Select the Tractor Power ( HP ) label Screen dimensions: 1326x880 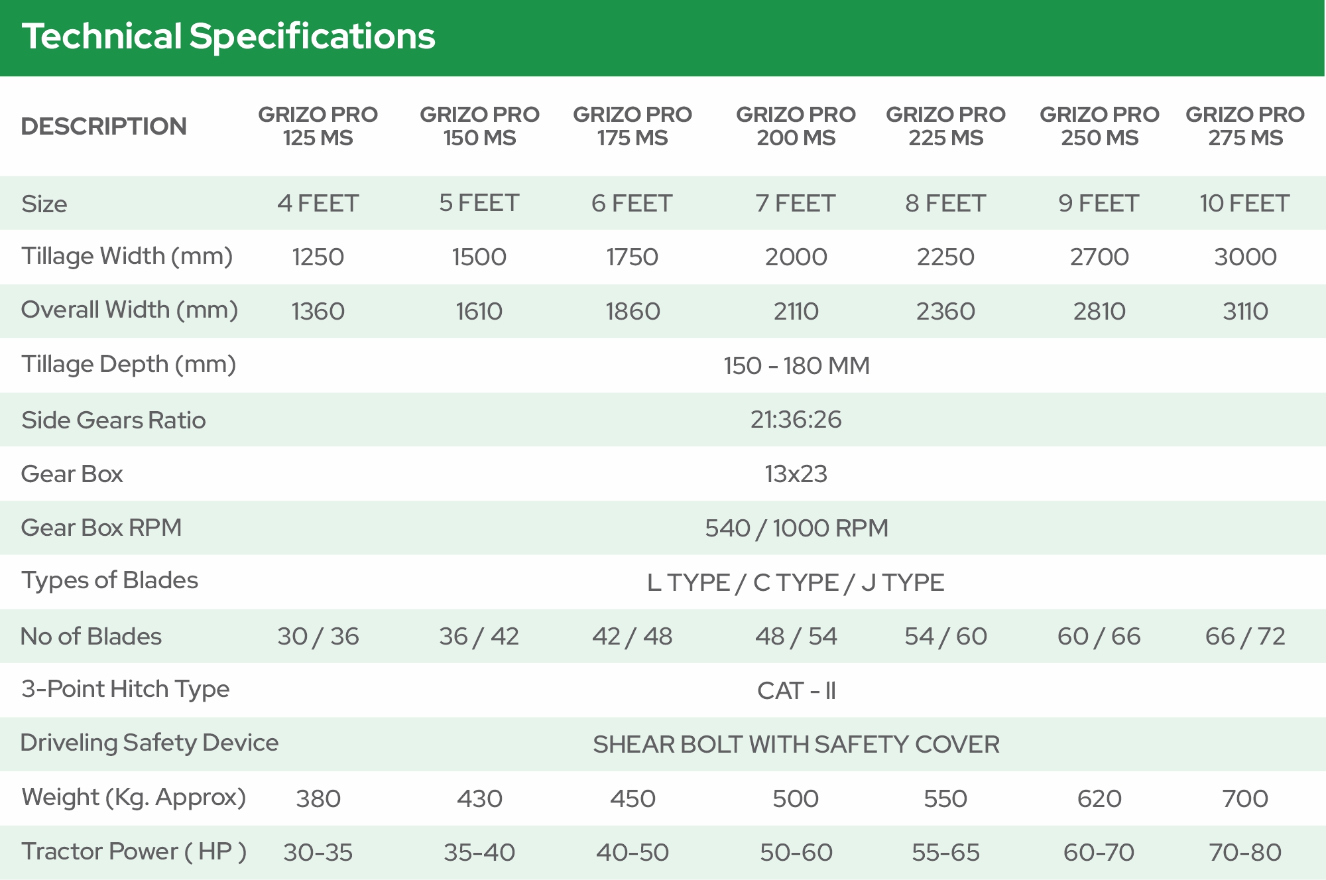point(134,851)
